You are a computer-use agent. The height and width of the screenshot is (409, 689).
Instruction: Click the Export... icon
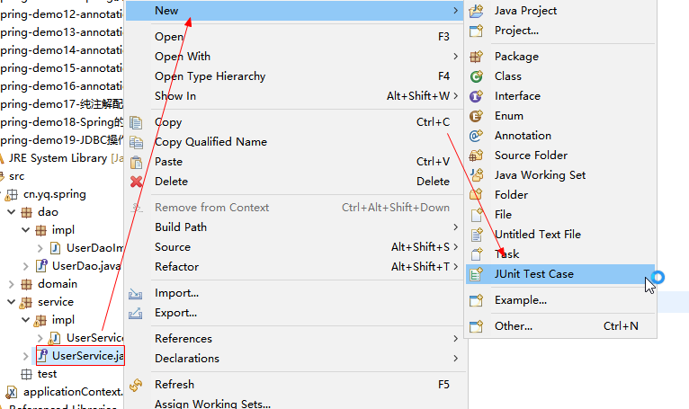tap(135, 313)
